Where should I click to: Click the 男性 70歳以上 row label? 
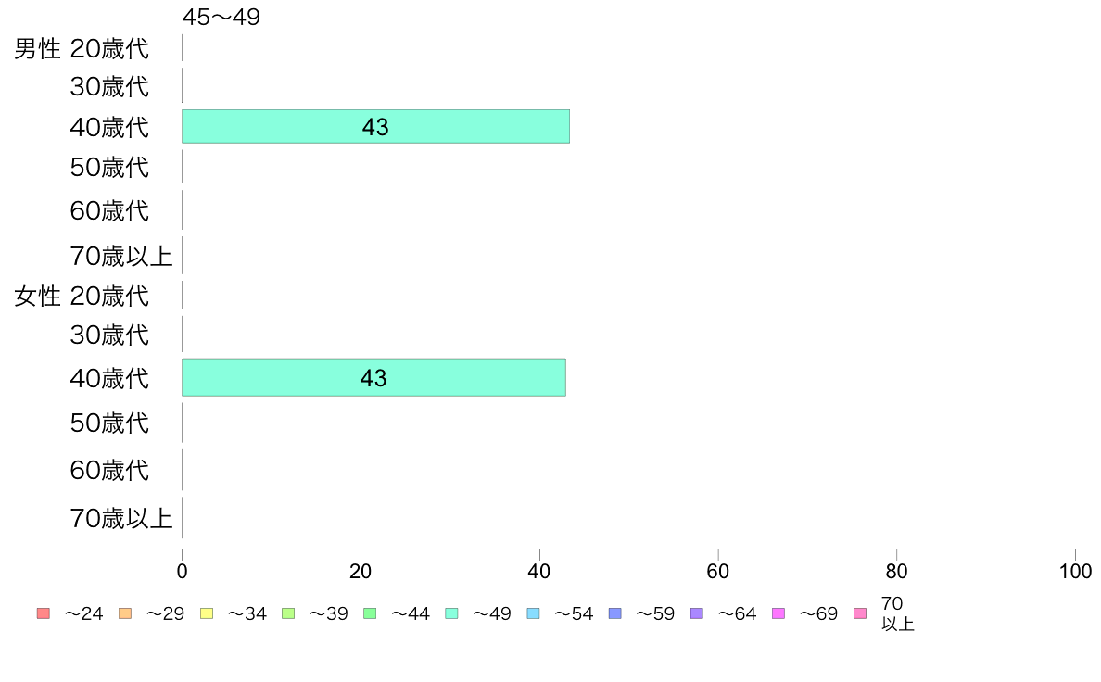coord(120,256)
